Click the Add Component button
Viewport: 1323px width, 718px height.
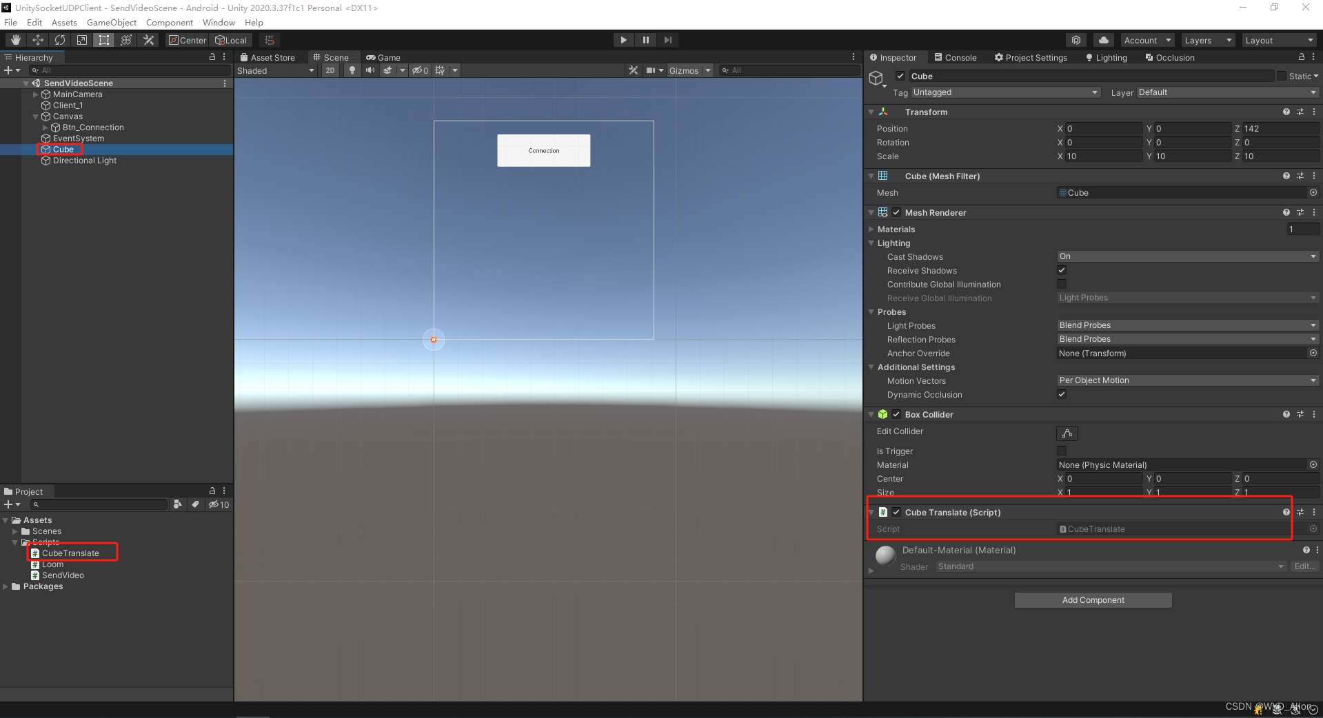[1092, 599]
